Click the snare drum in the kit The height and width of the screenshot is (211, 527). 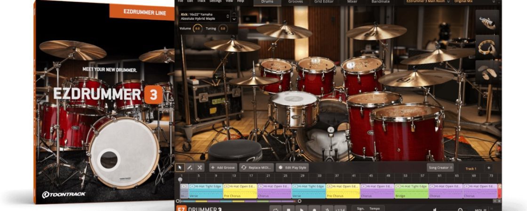294,109
